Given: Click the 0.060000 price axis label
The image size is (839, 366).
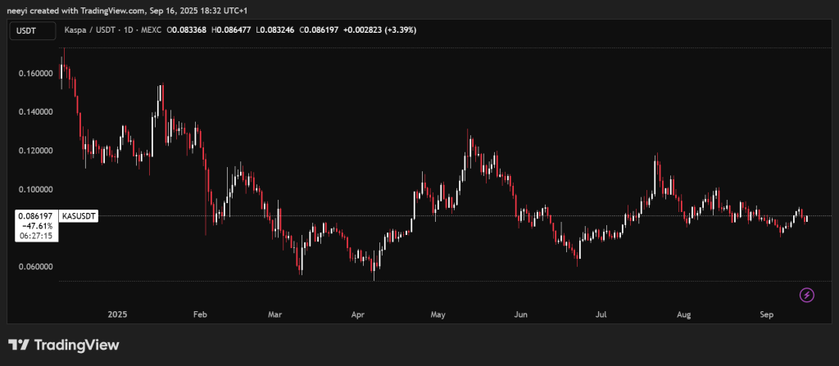Looking at the screenshot, I should 34,267.
